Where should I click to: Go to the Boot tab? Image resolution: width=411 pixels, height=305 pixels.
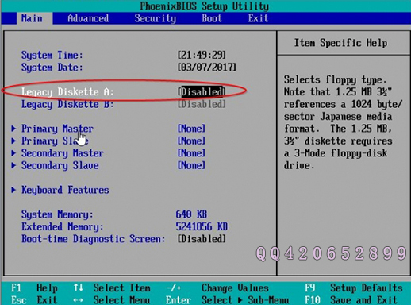tap(212, 18)
